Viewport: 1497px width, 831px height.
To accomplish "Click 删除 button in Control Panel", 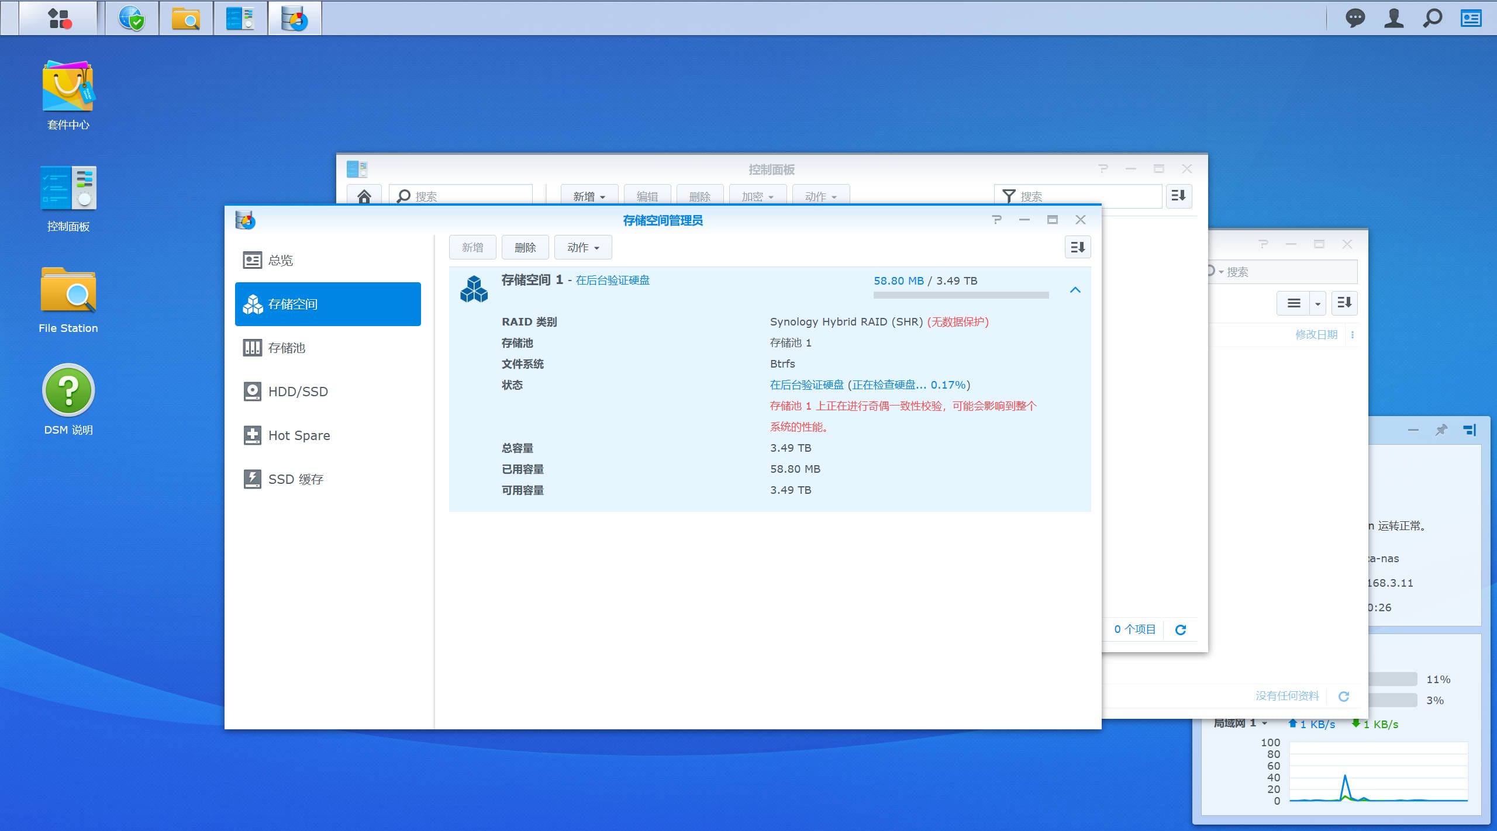I will tap(699, 196).
